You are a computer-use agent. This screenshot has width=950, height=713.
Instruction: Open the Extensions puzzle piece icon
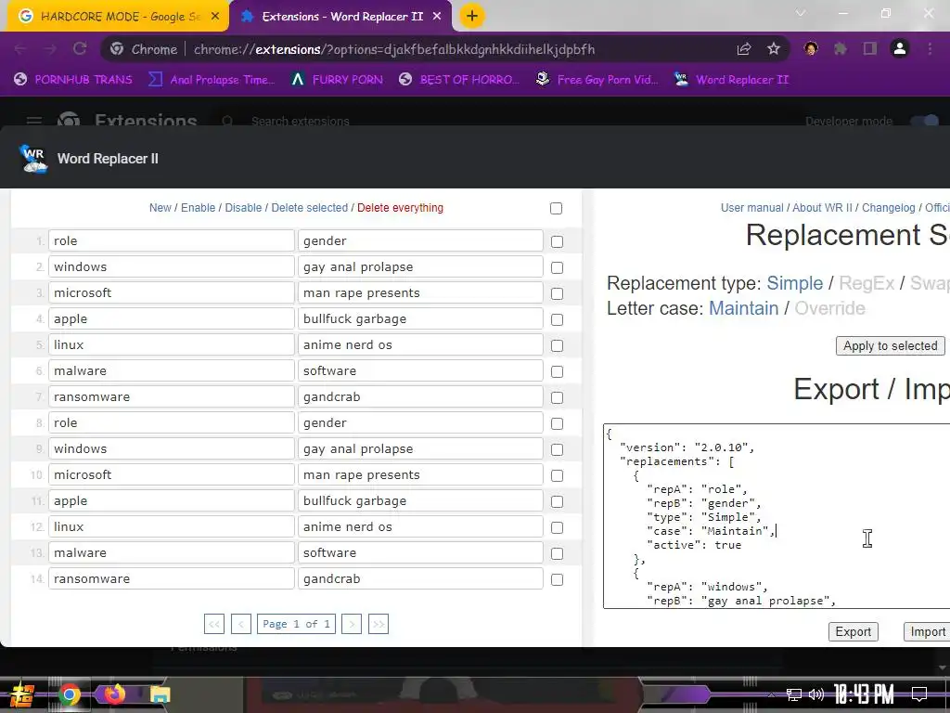click(841, 49)
